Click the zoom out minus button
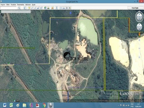The height and width of the screenshot is (108, 144). [x=139, y=57]
